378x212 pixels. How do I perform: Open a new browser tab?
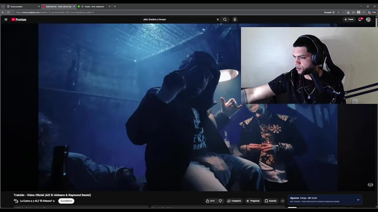[115, 6]
